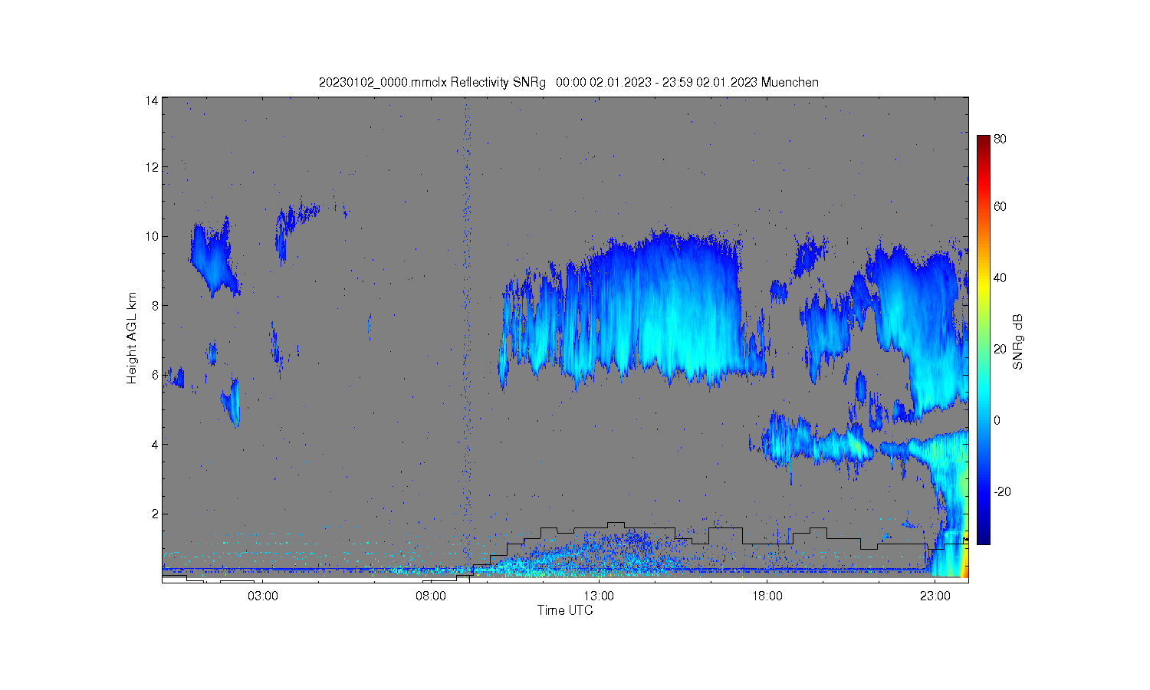Click the 23:00 time tick label
This screenshot has width=1150, height=690.
(935, 596)
